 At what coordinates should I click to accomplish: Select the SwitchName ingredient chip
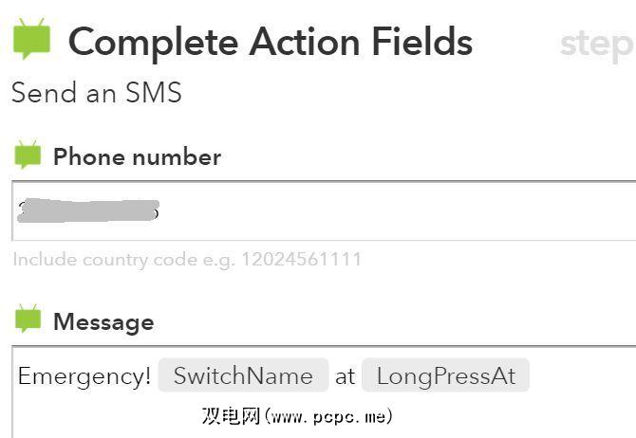click(243, 375)
